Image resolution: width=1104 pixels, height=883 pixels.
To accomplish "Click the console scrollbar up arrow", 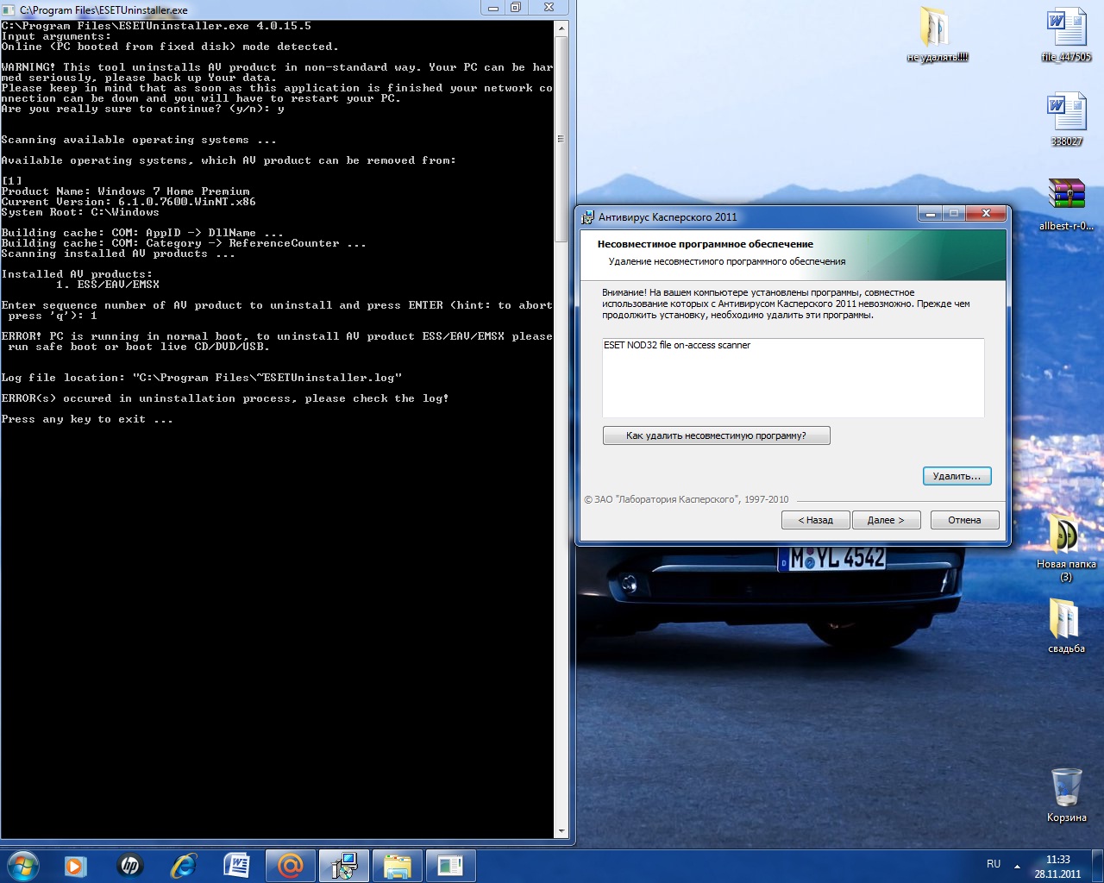I will 561,28.
